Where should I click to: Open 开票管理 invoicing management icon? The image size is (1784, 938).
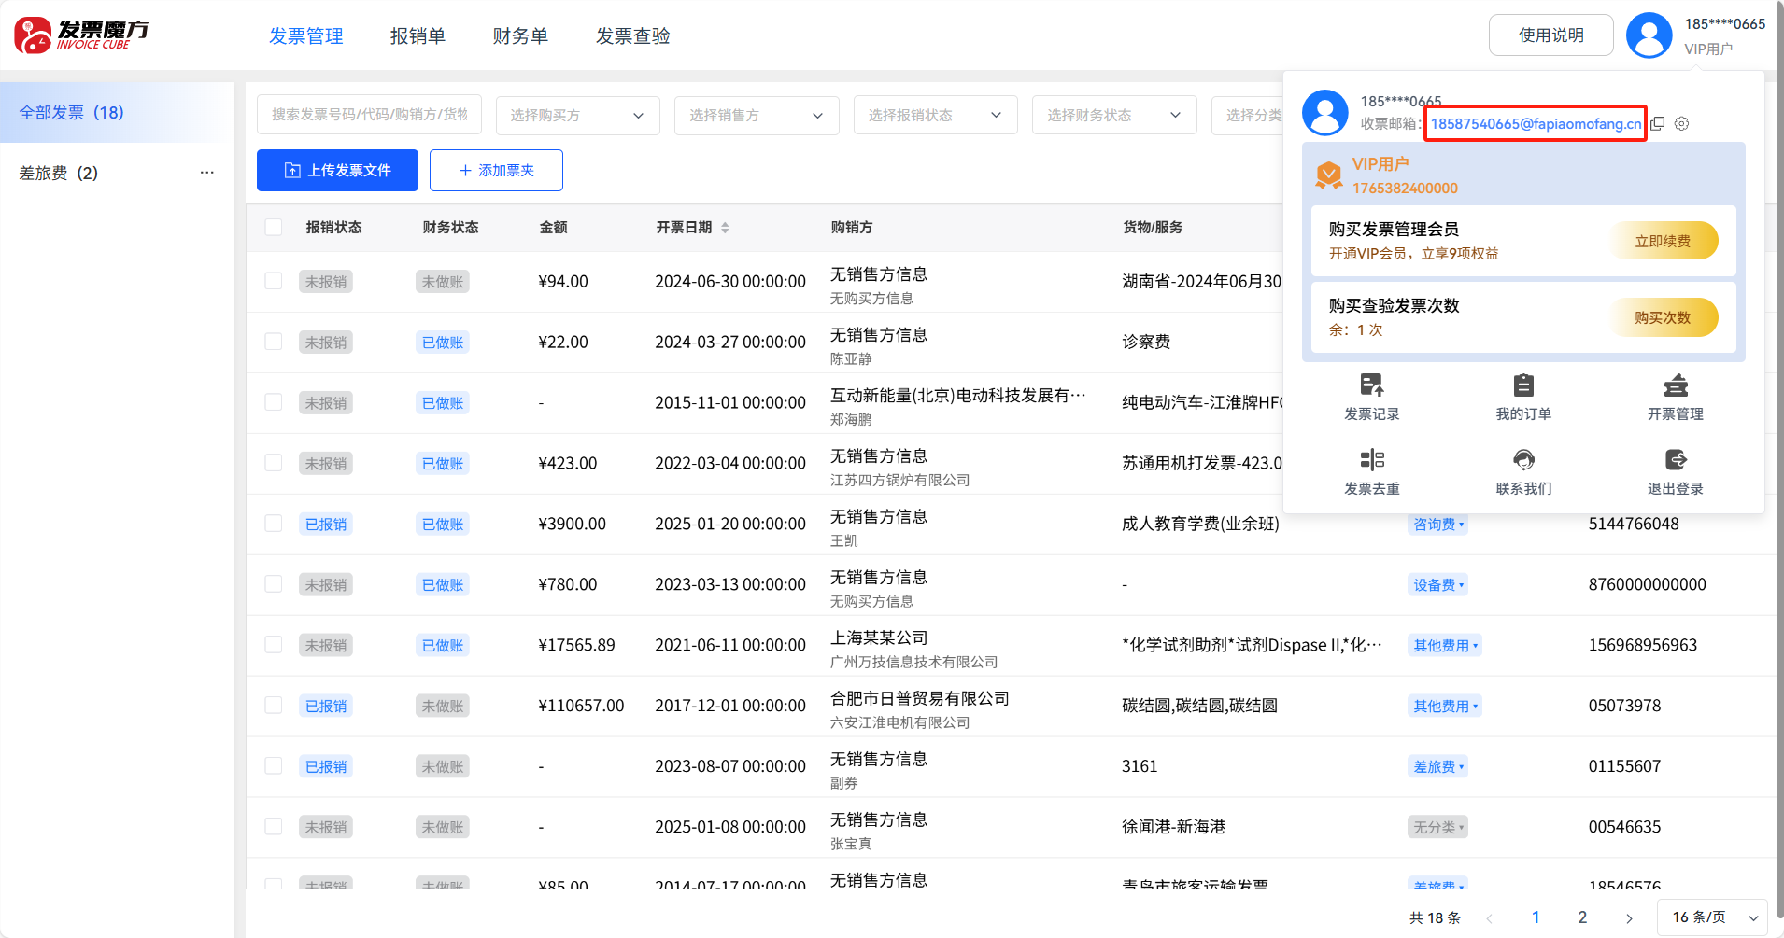pos(1675,385)
